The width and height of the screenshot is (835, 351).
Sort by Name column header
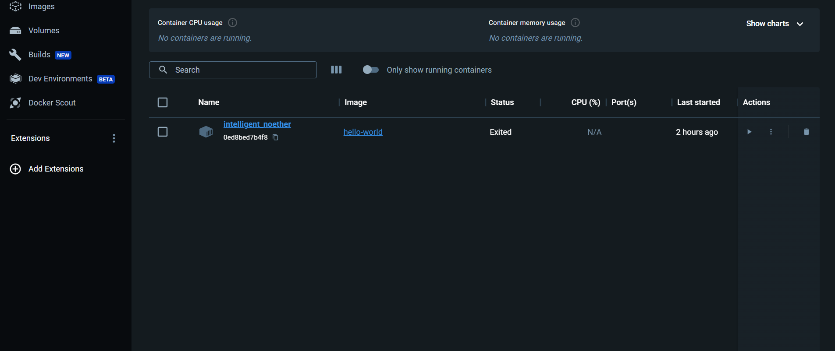[209, 102]
